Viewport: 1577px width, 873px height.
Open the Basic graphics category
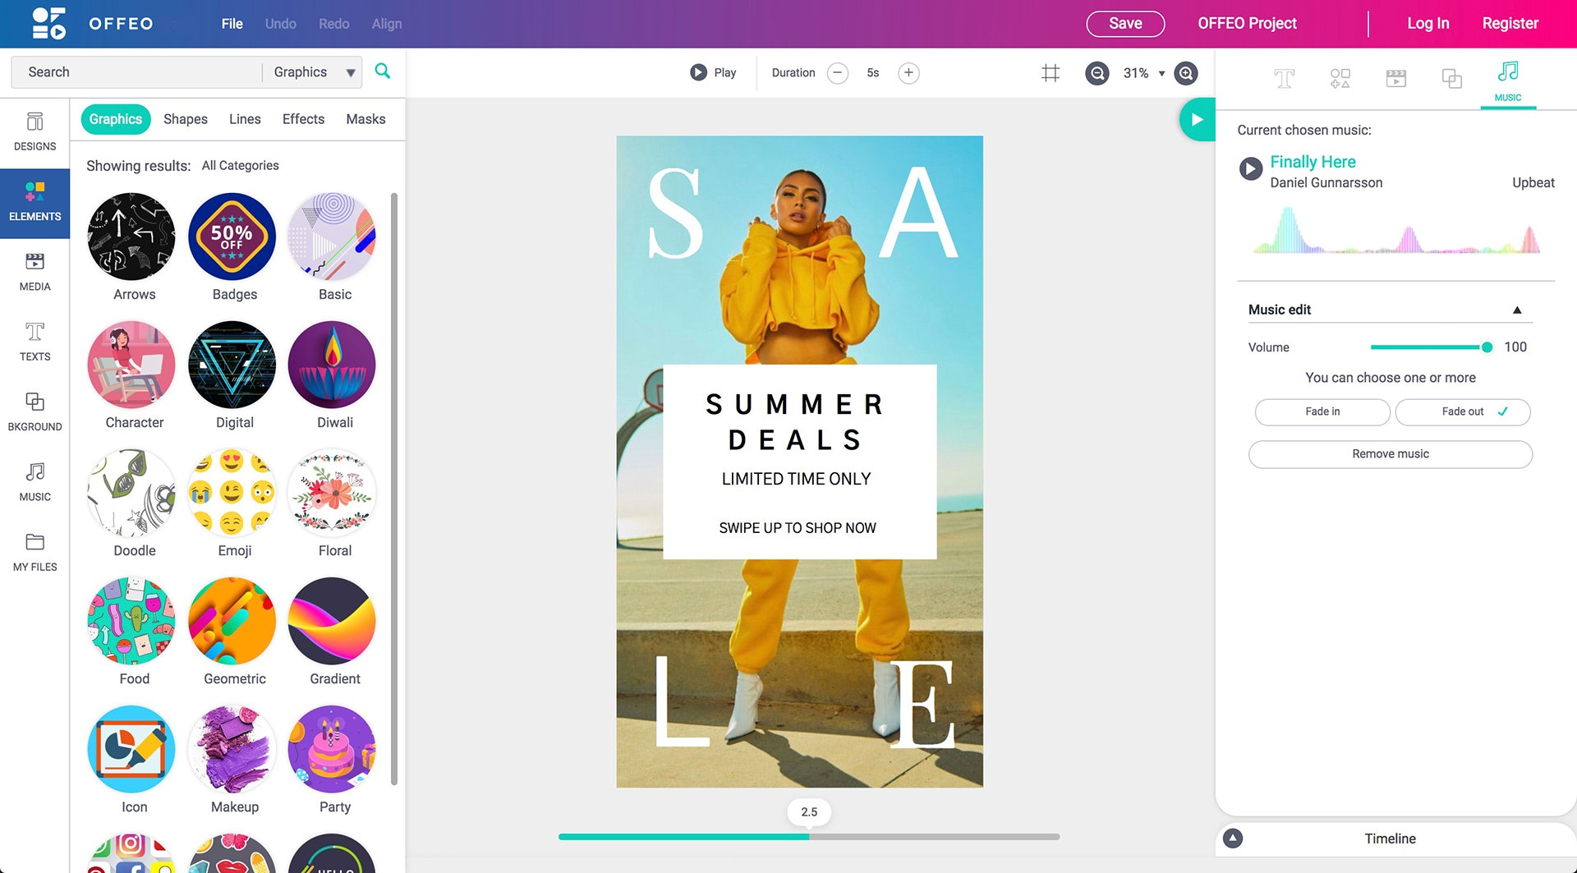pyautogui.click(x=333, y=247)
